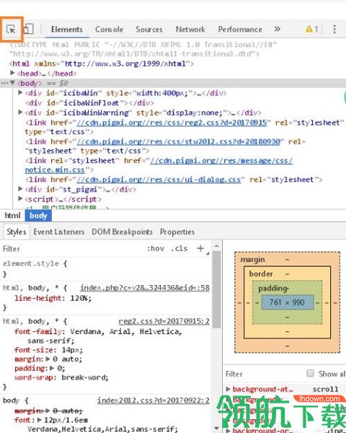Activate the inspect element picker icon
The height and width of the screenshot is (433, 346).
click(12, 29)
